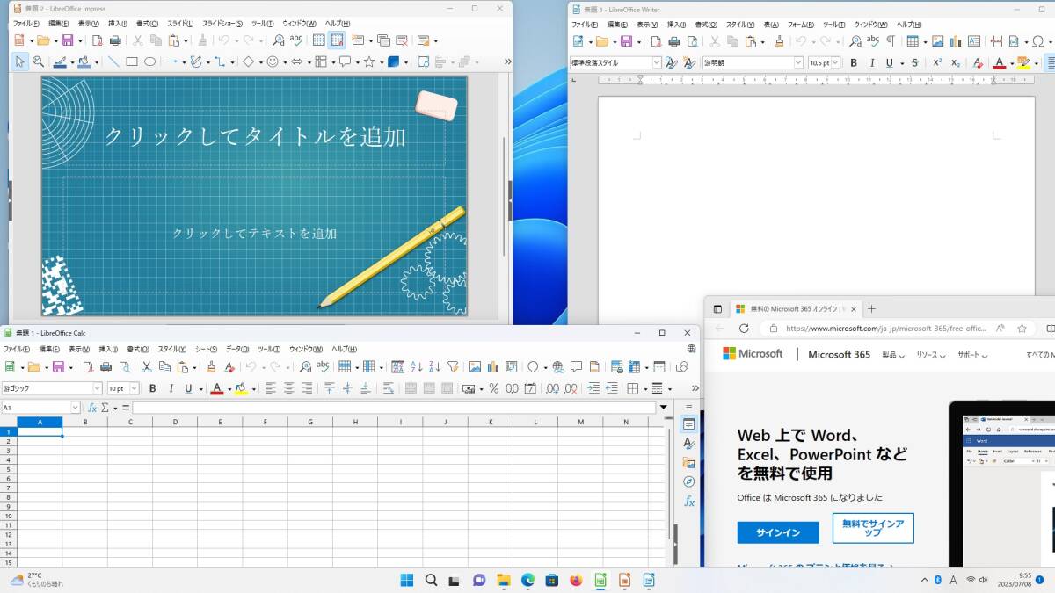Pick the Line tool in Impress
The height and width of the screenshot is (593, 1055).
[x=113, y=61]
